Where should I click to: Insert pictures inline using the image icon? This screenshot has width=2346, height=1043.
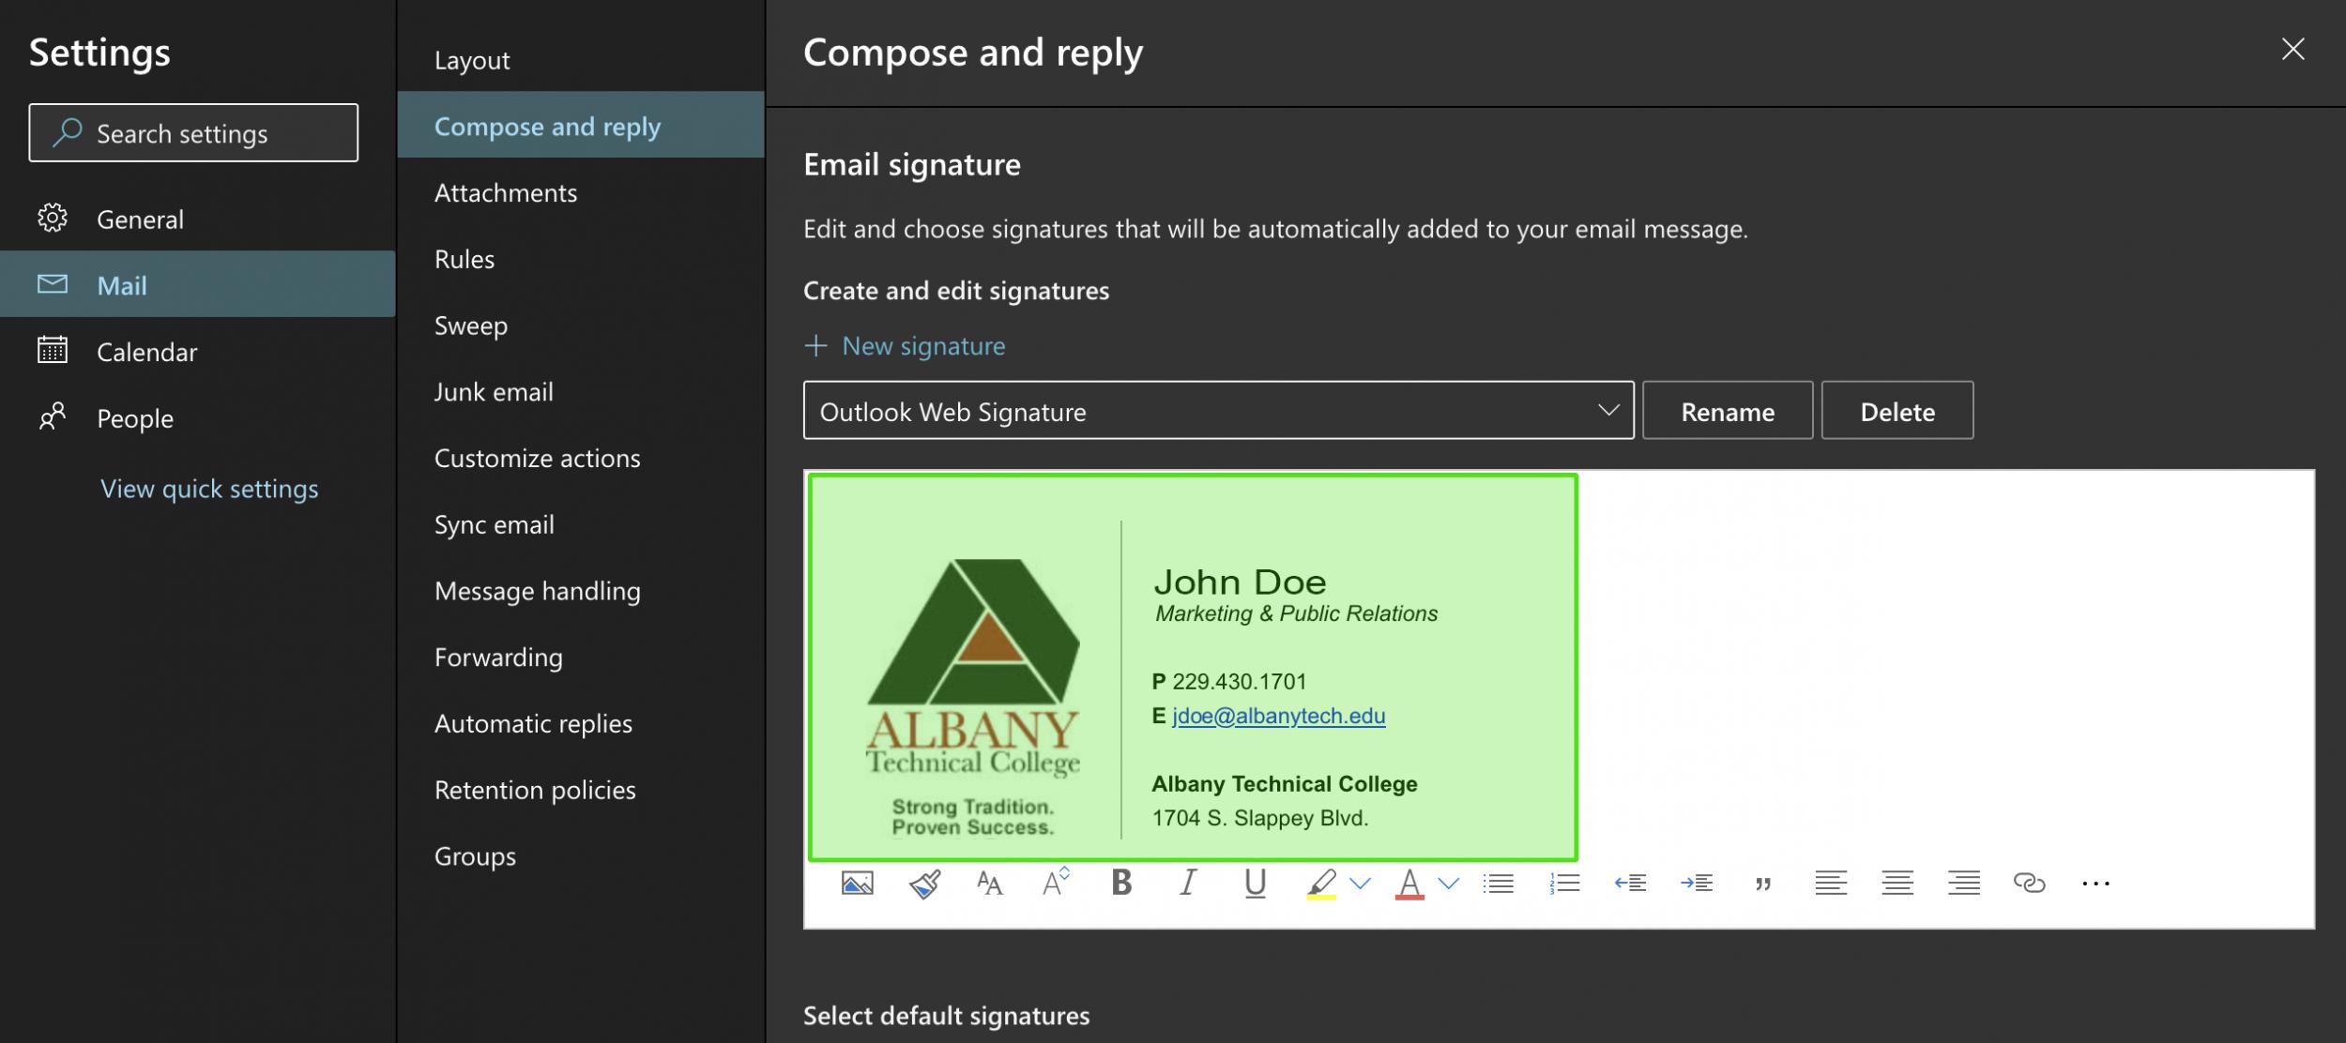(857, 883)
